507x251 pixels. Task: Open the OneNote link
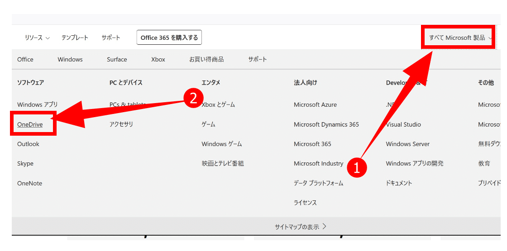[x=30, y=184]
